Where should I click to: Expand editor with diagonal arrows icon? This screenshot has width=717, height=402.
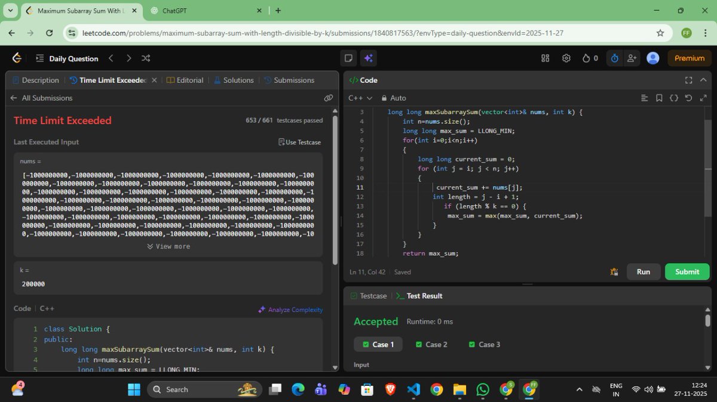tap(703, 98)
